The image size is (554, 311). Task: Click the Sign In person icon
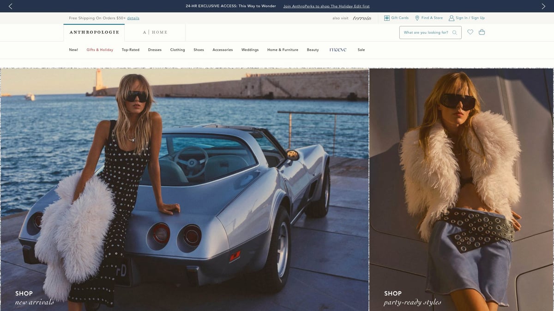[452, 18]
